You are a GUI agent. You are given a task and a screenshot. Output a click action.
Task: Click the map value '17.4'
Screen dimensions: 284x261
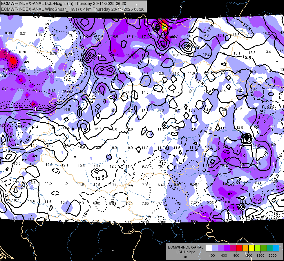pyautogui.click(x=145, y=37)
